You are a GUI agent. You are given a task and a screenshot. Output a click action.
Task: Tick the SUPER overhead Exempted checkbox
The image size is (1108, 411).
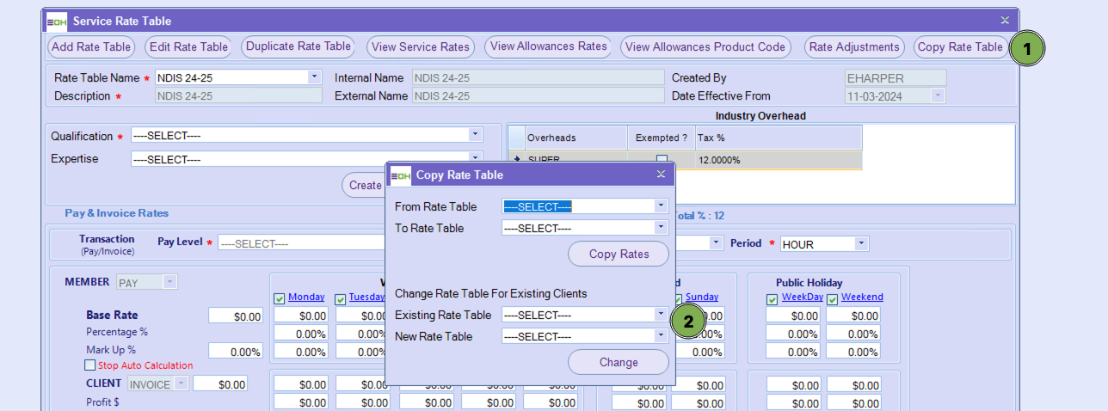pyautogui.click(x=662, y=159)
